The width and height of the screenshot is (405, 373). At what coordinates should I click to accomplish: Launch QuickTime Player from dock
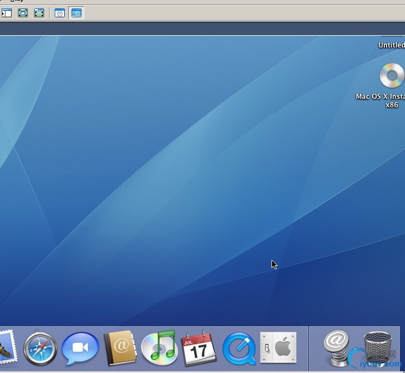(x=239, y=348)
